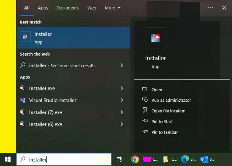Click the search input box
Image resolution: width=232 pixels, height=166 pixels.
coord(68,160)
